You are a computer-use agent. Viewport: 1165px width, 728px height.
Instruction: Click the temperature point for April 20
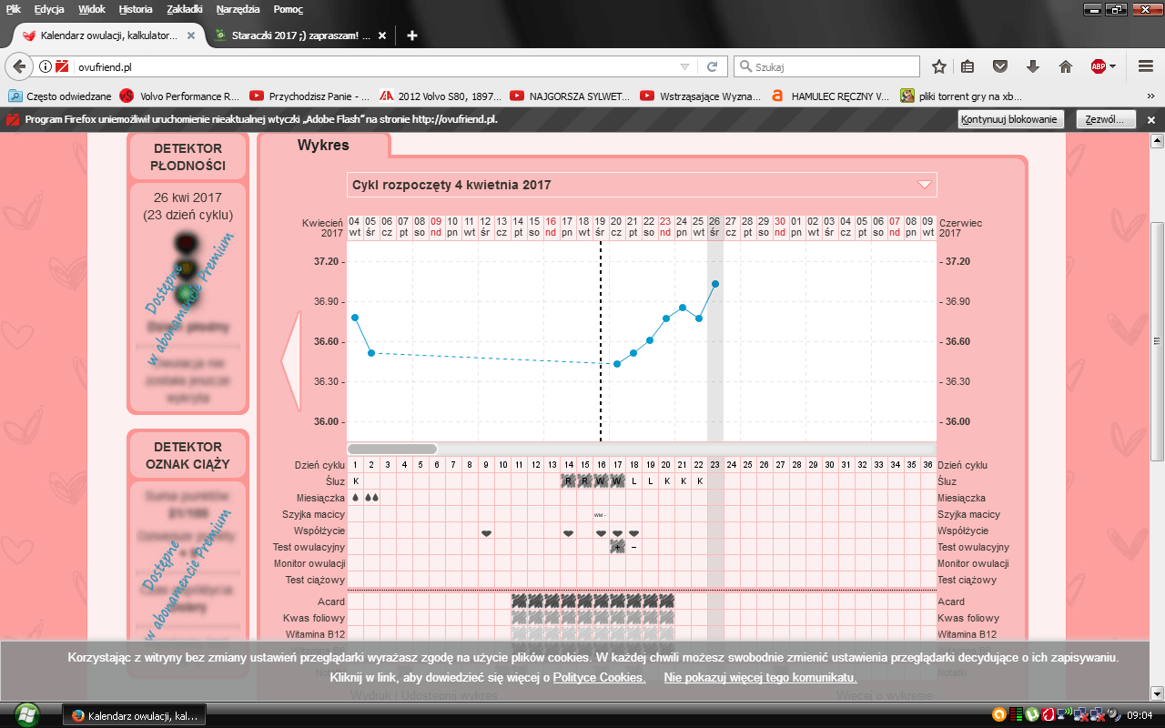pos(617,364)
